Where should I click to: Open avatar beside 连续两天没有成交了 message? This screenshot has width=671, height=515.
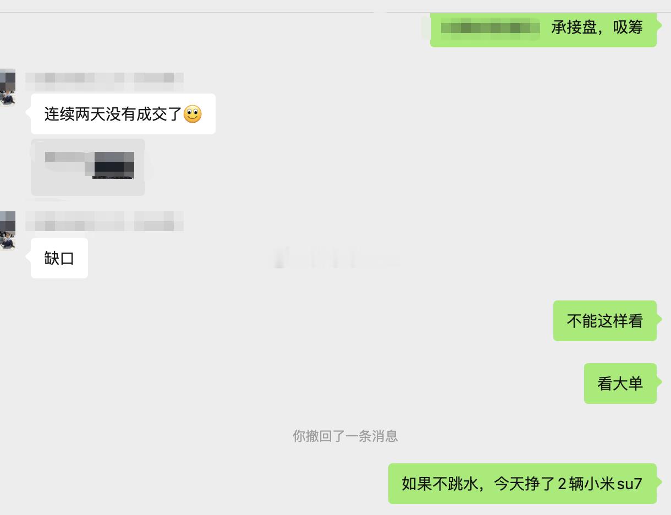click(7, 87)
